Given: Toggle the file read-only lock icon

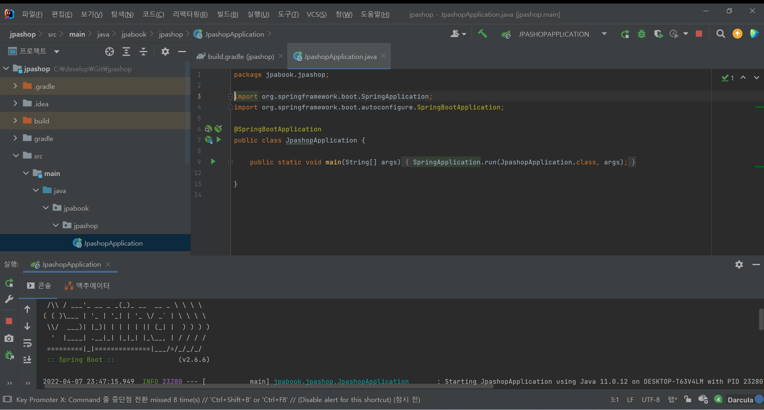Looking at the screenshot, I should click(x=687, y=399).
